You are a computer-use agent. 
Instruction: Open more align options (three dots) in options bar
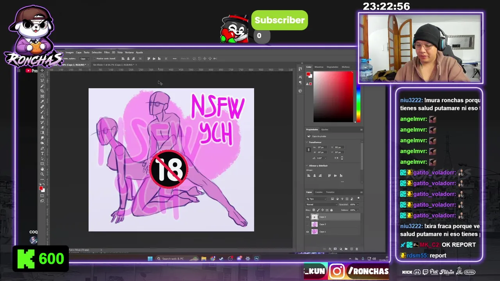click(x=175, y=59)
